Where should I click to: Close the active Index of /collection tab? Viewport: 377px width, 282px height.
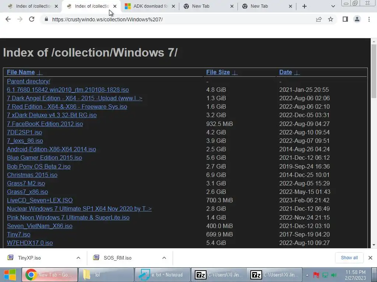(x=115, y=6)
